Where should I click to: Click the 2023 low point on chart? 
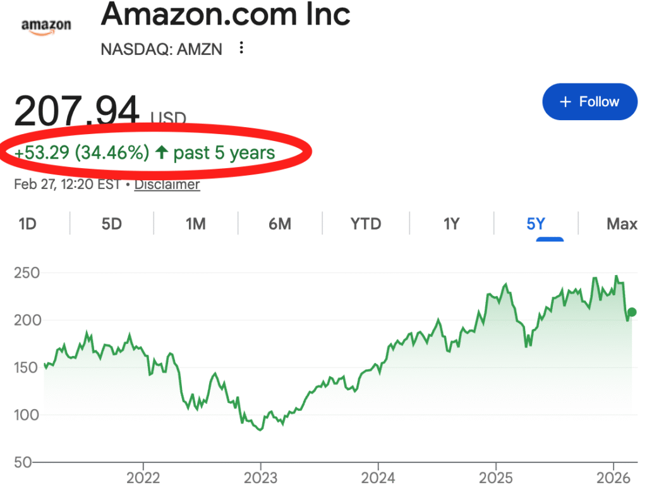pos(260,430)
